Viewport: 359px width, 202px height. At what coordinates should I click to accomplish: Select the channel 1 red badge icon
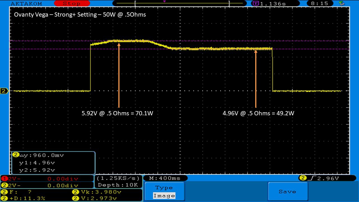pyautogui.click(x=3, y=178)
